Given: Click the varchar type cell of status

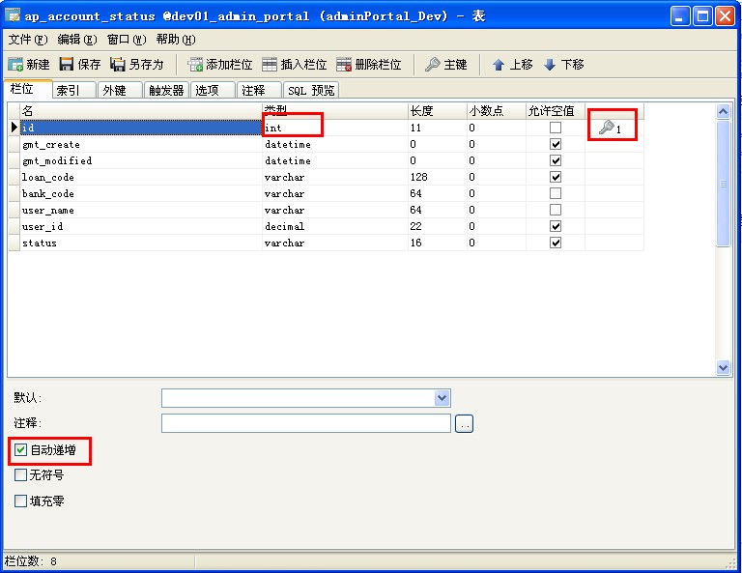Looking at the screenshot, I should pos(335,243).
